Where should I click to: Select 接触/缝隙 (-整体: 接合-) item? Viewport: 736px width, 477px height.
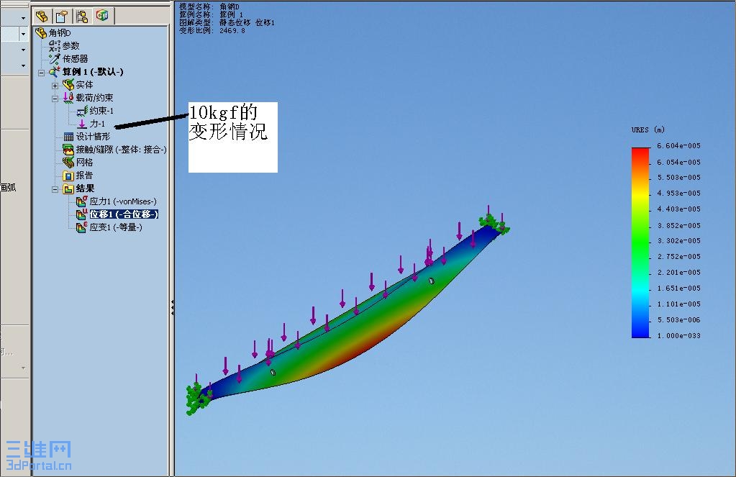[121, 150]
